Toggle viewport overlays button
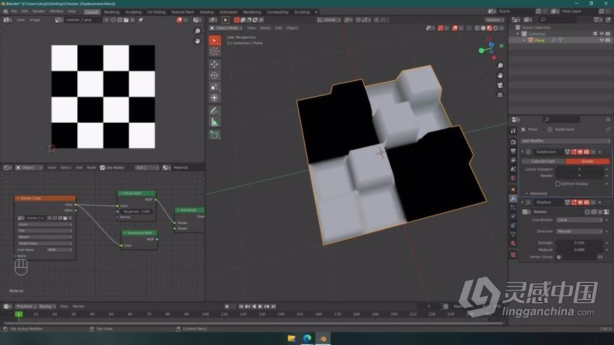 click(455, 28)
